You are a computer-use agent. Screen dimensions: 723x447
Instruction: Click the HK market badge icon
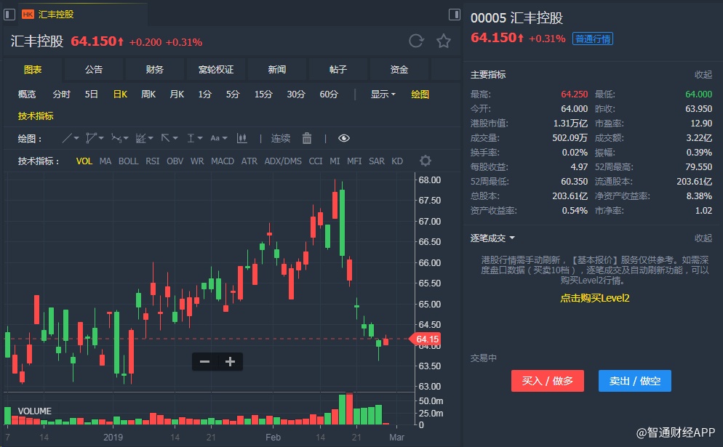point(28,15)
